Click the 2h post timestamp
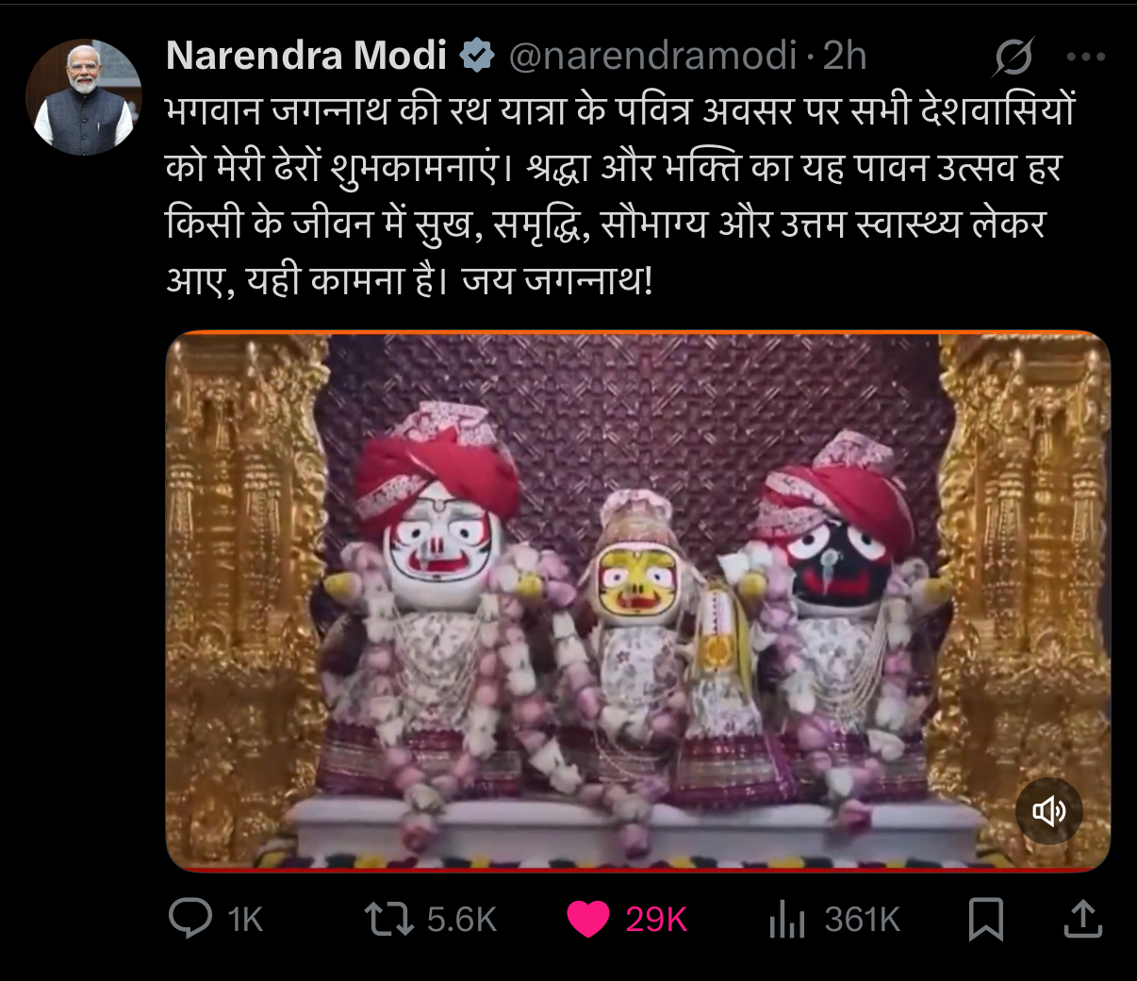This screenshot has width=1137, height=981. click(x=845, y=57)
